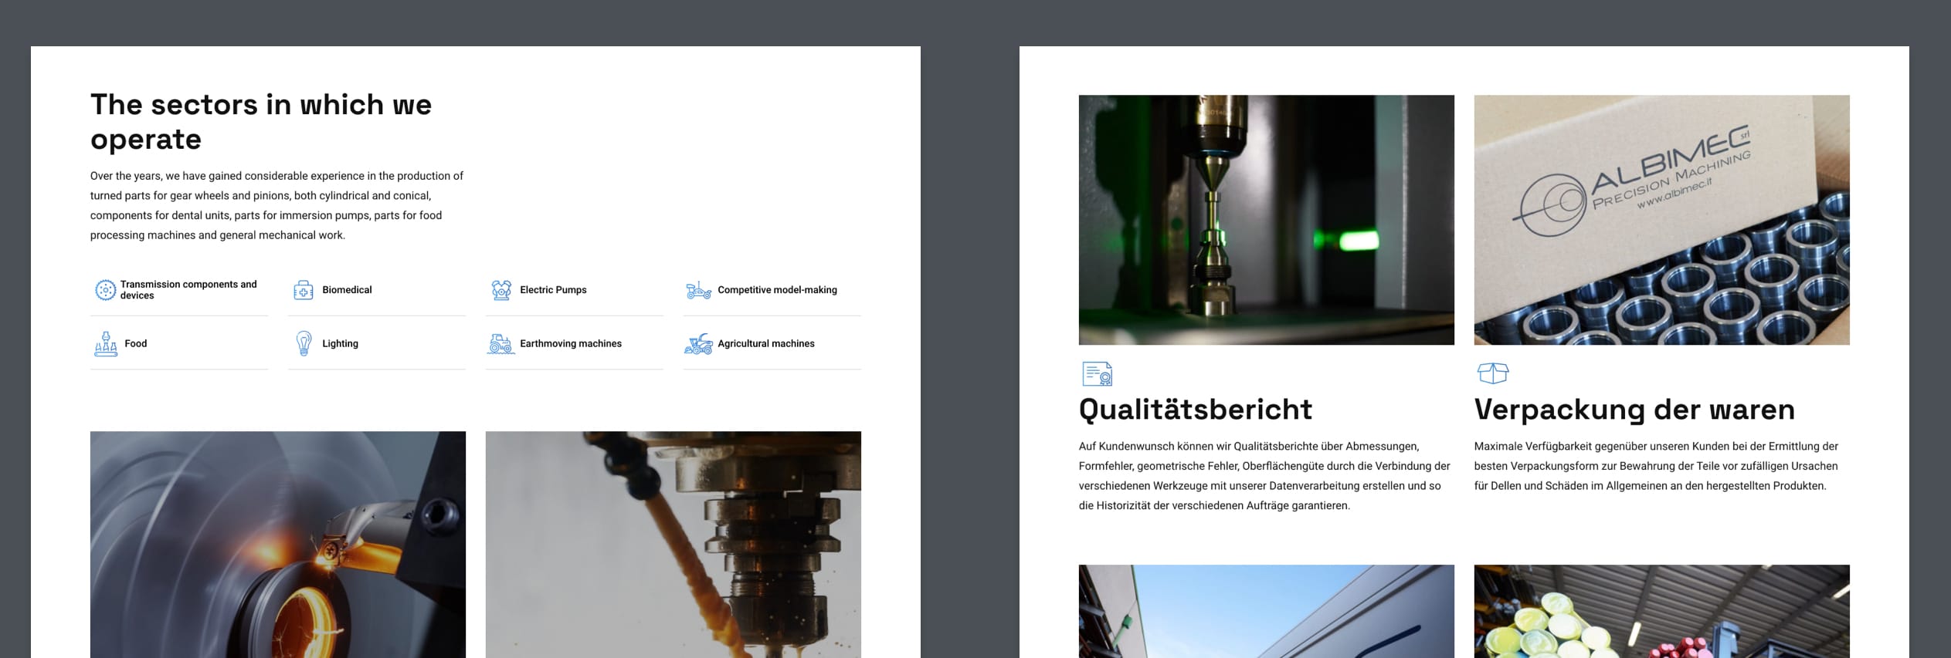The height and width of the screenshot is (658, 1951).
Task: Click the Electric Pumps engine icon
Action: pyautogui.click(x=501, y=290)
